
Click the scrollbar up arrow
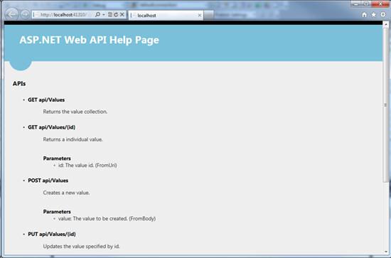385,25
